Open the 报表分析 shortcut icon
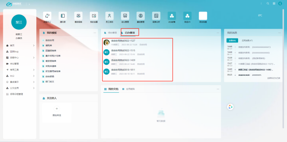The image size is (287, 142). tap(156, 16)
